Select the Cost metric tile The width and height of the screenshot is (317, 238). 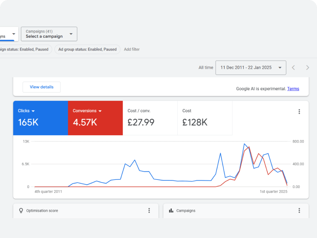tap(205, 118)
